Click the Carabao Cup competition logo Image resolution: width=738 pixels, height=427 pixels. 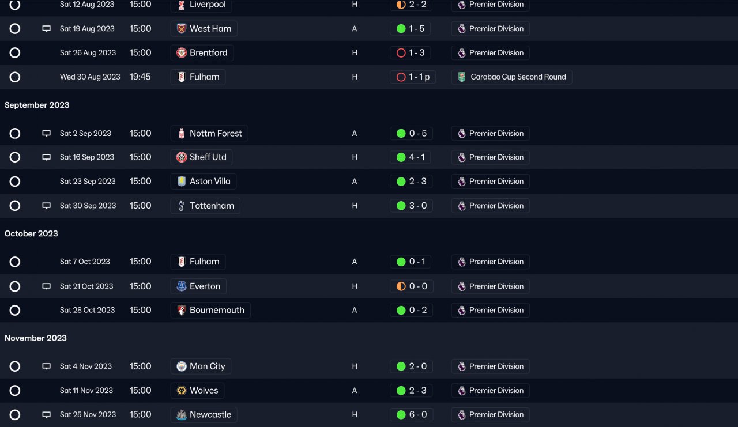click(x=462, y=77)
